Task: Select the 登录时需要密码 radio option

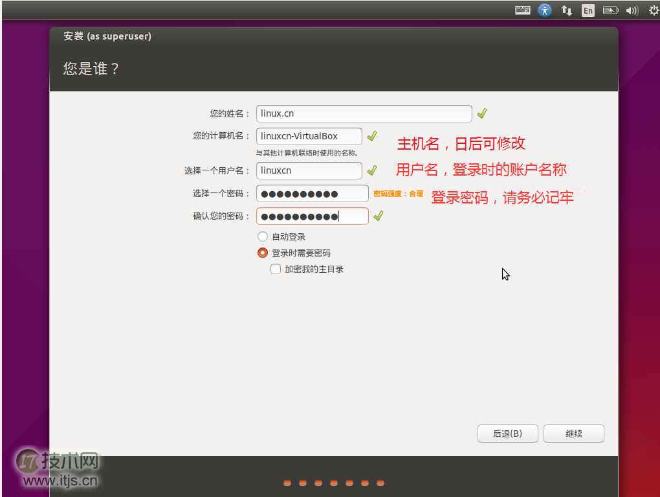Action: click(x=263, y=253)
